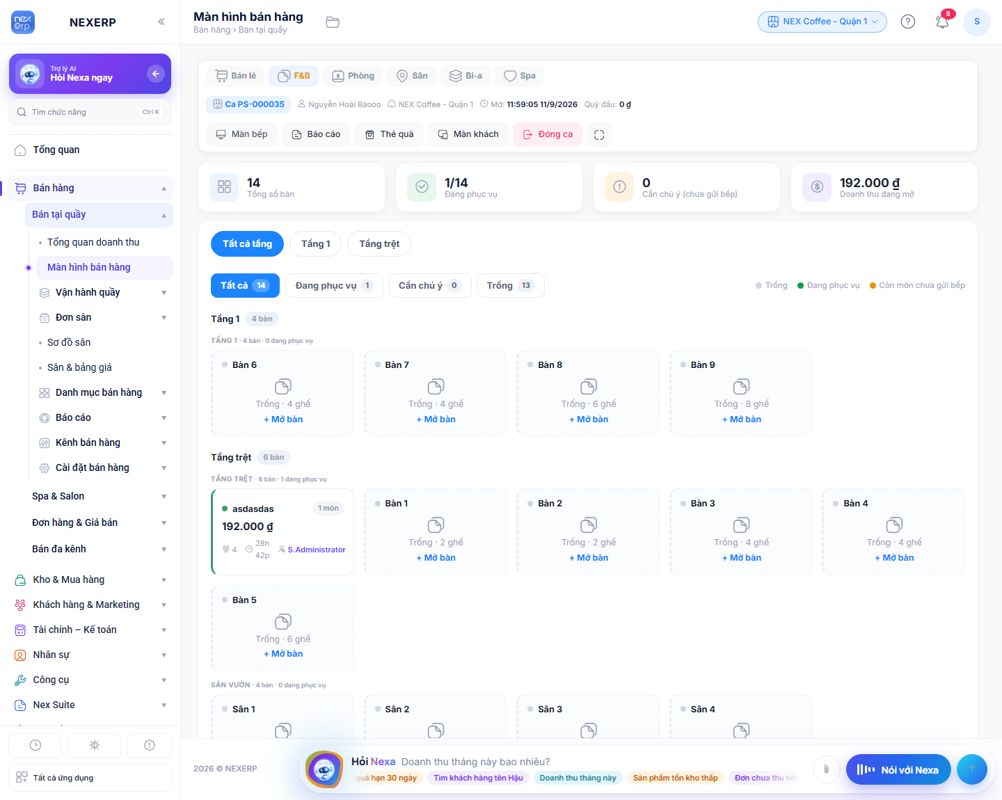
Task: Click Mở bàn on Bàn 2
Action: [589, 558]
